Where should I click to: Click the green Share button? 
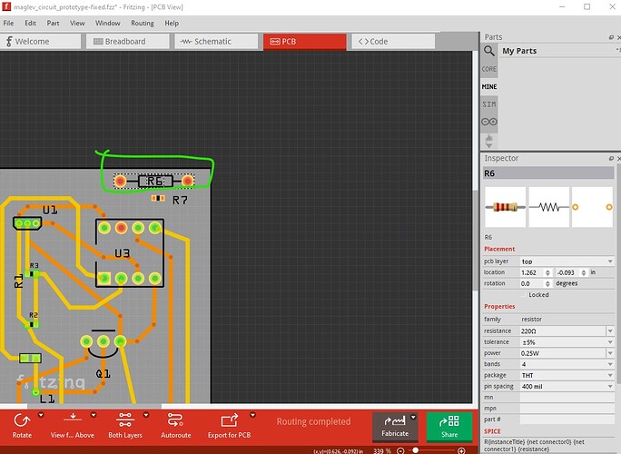449,427
